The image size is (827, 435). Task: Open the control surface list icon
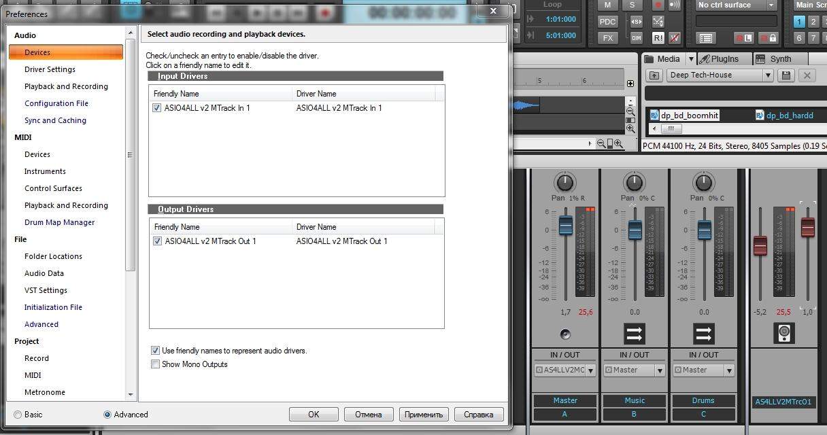coord(706,38)
